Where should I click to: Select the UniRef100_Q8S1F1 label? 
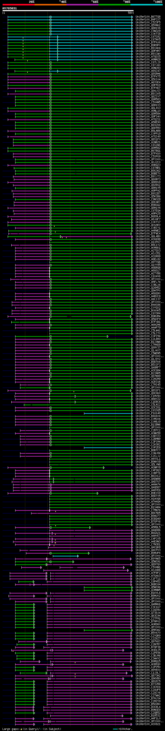pos(148,390)
